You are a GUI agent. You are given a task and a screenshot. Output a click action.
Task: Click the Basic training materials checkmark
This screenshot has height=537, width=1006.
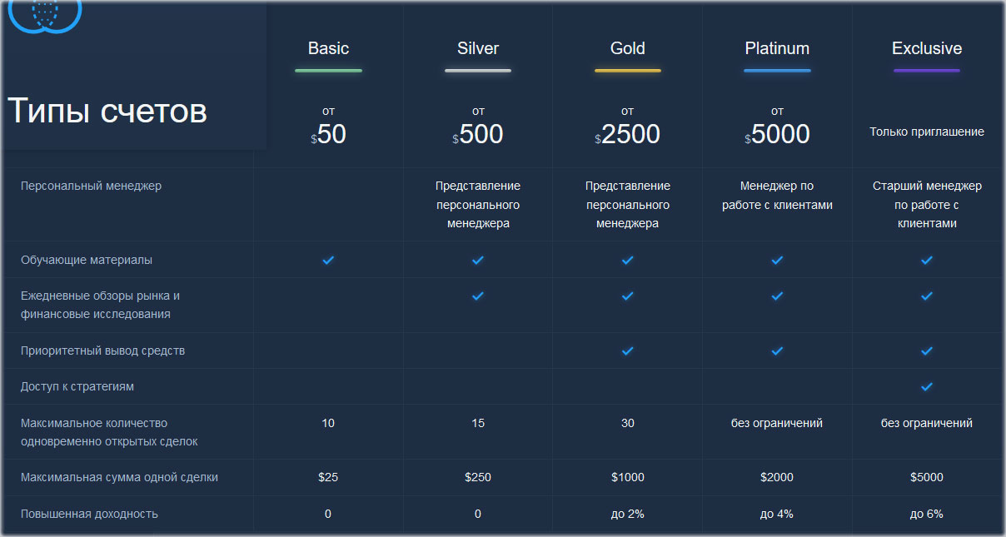(x=328, y=261)
